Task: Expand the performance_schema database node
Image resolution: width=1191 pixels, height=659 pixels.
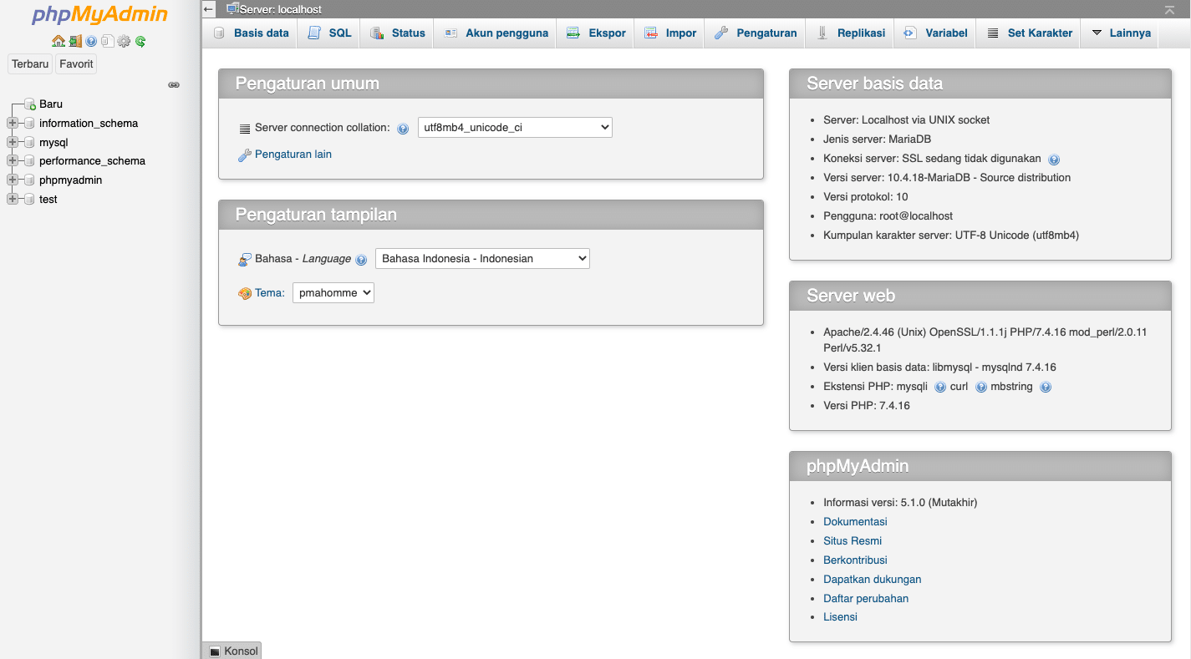Action: [12, 161]
